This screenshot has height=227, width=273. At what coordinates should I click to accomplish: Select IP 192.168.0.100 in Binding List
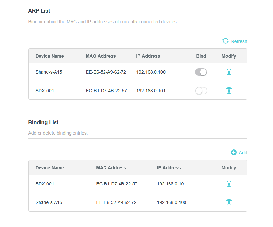171,202
